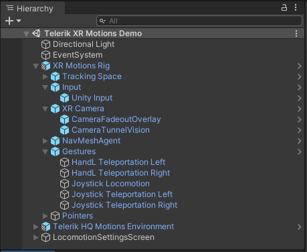Click the Unity scene icon beside Telerik XR Motions Demo

[x=36, y=34]
